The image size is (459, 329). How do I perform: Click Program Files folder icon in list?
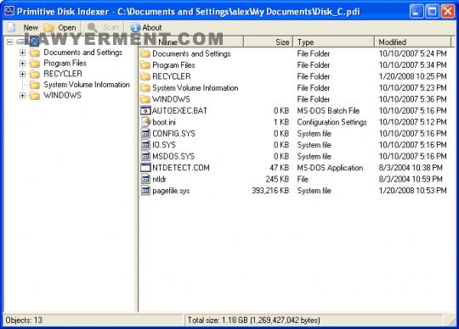(x=145, y=65)
